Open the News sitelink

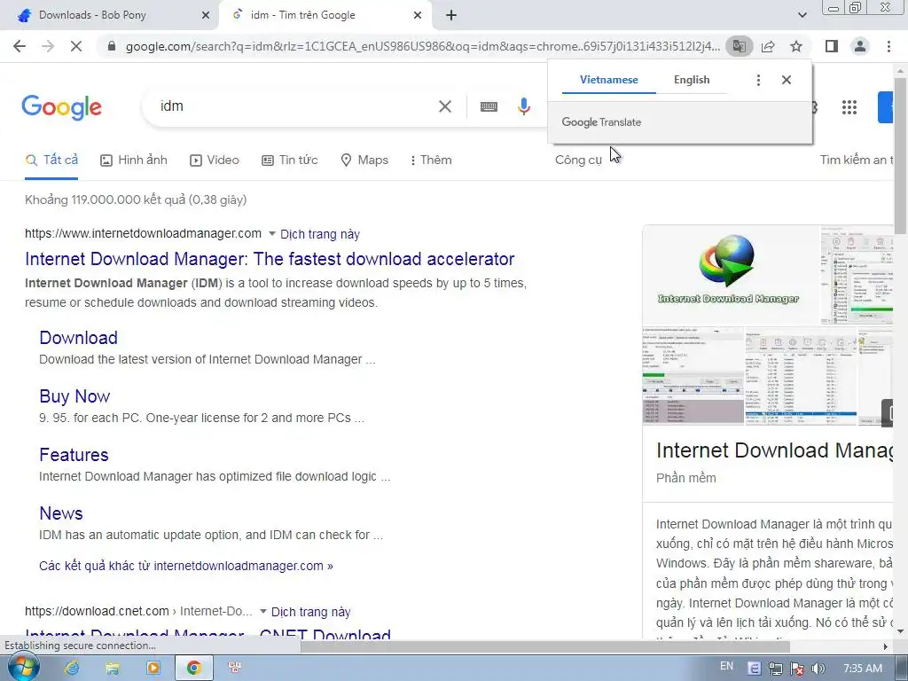point(61,513)
